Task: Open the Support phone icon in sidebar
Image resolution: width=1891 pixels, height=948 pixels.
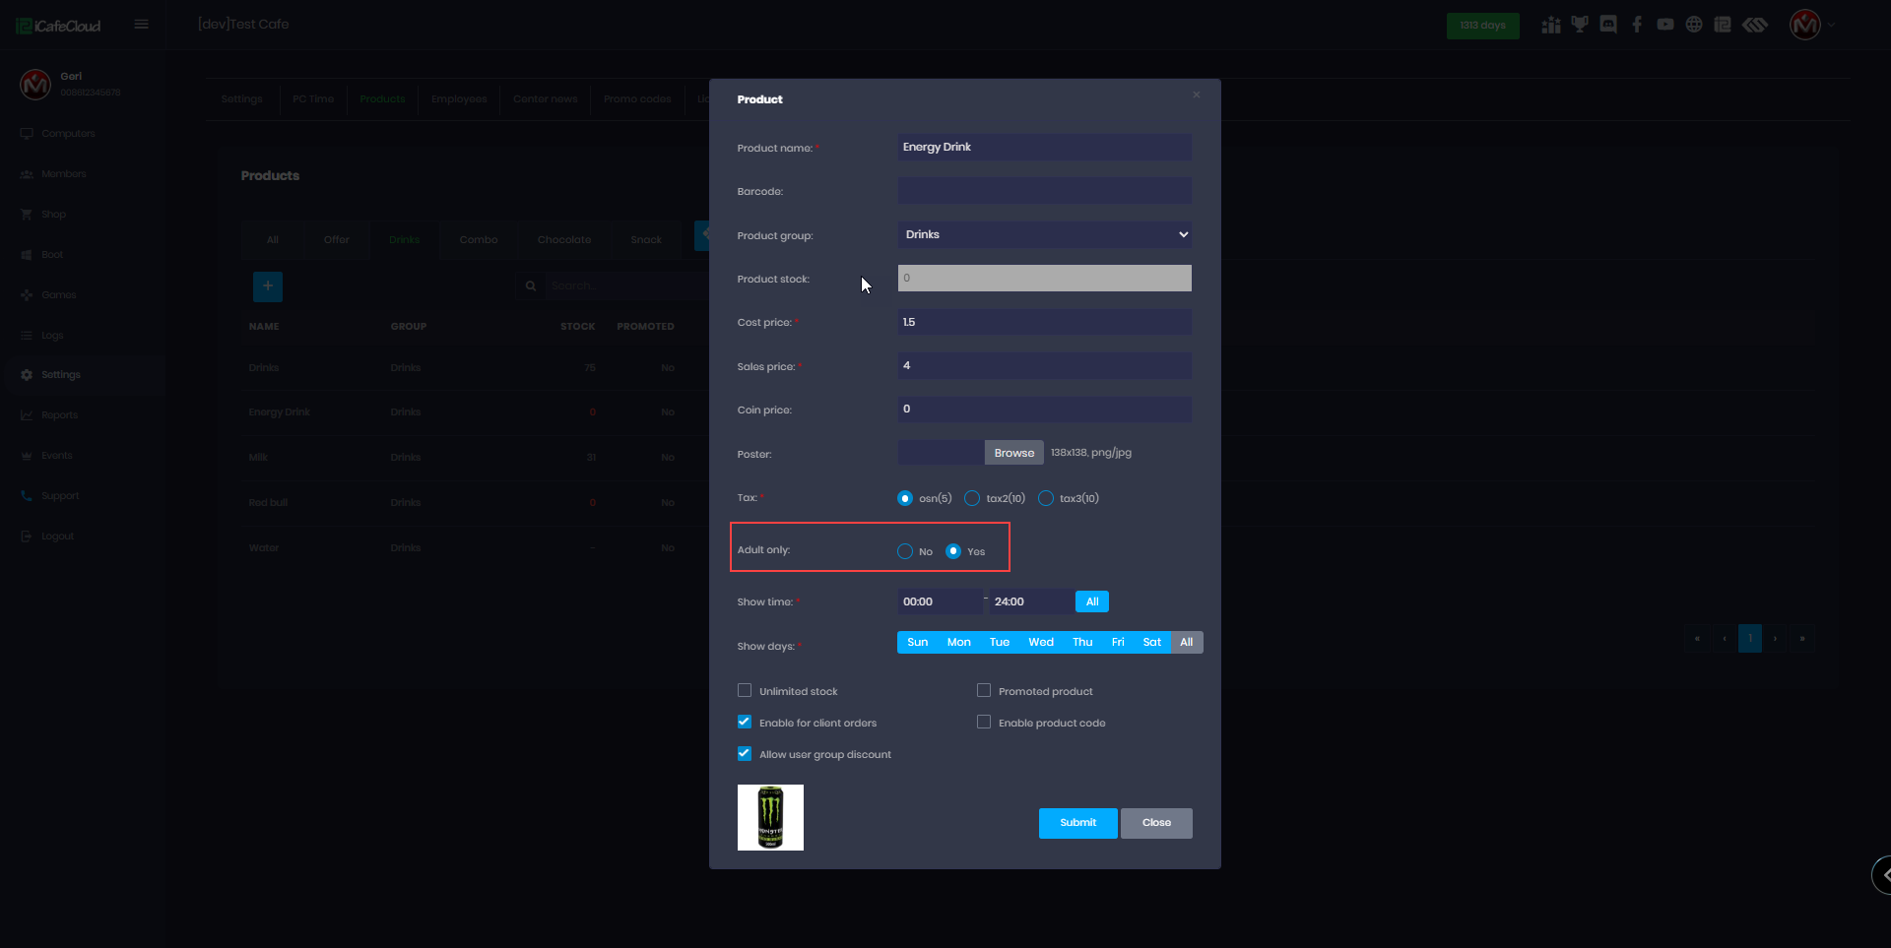Action: [x=27, y=496]
